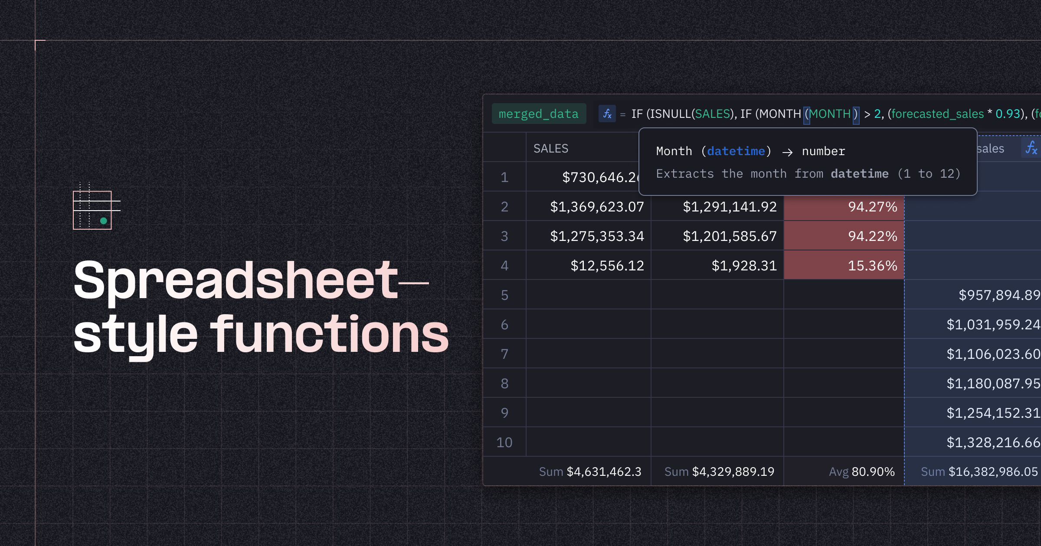Viewport: 1041px width, 546px height.
Task: Select the merged_data table tag
Action: 538,114
